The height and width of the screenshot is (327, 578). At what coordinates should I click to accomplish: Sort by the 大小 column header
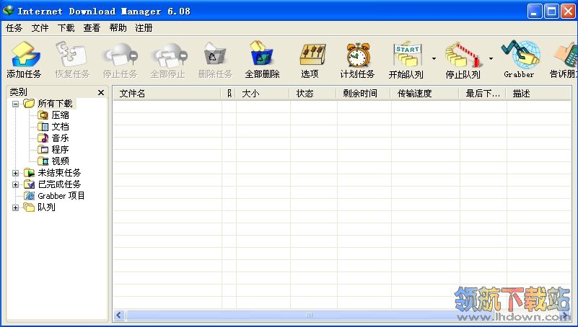point(263,94)
